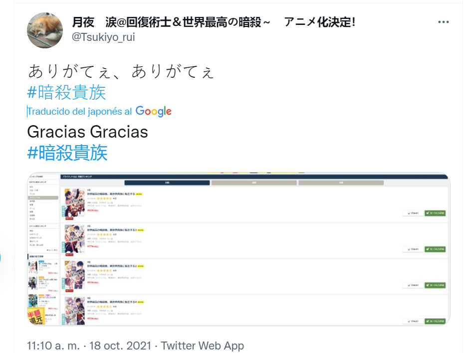The image size is (473, 353).
Task: Click the hashtag #暗殺貴族 in the original text
Action: coord(67,92)
